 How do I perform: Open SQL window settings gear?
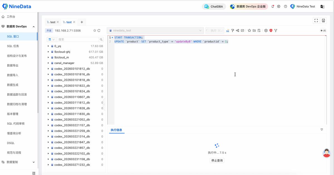pos(266,31)
